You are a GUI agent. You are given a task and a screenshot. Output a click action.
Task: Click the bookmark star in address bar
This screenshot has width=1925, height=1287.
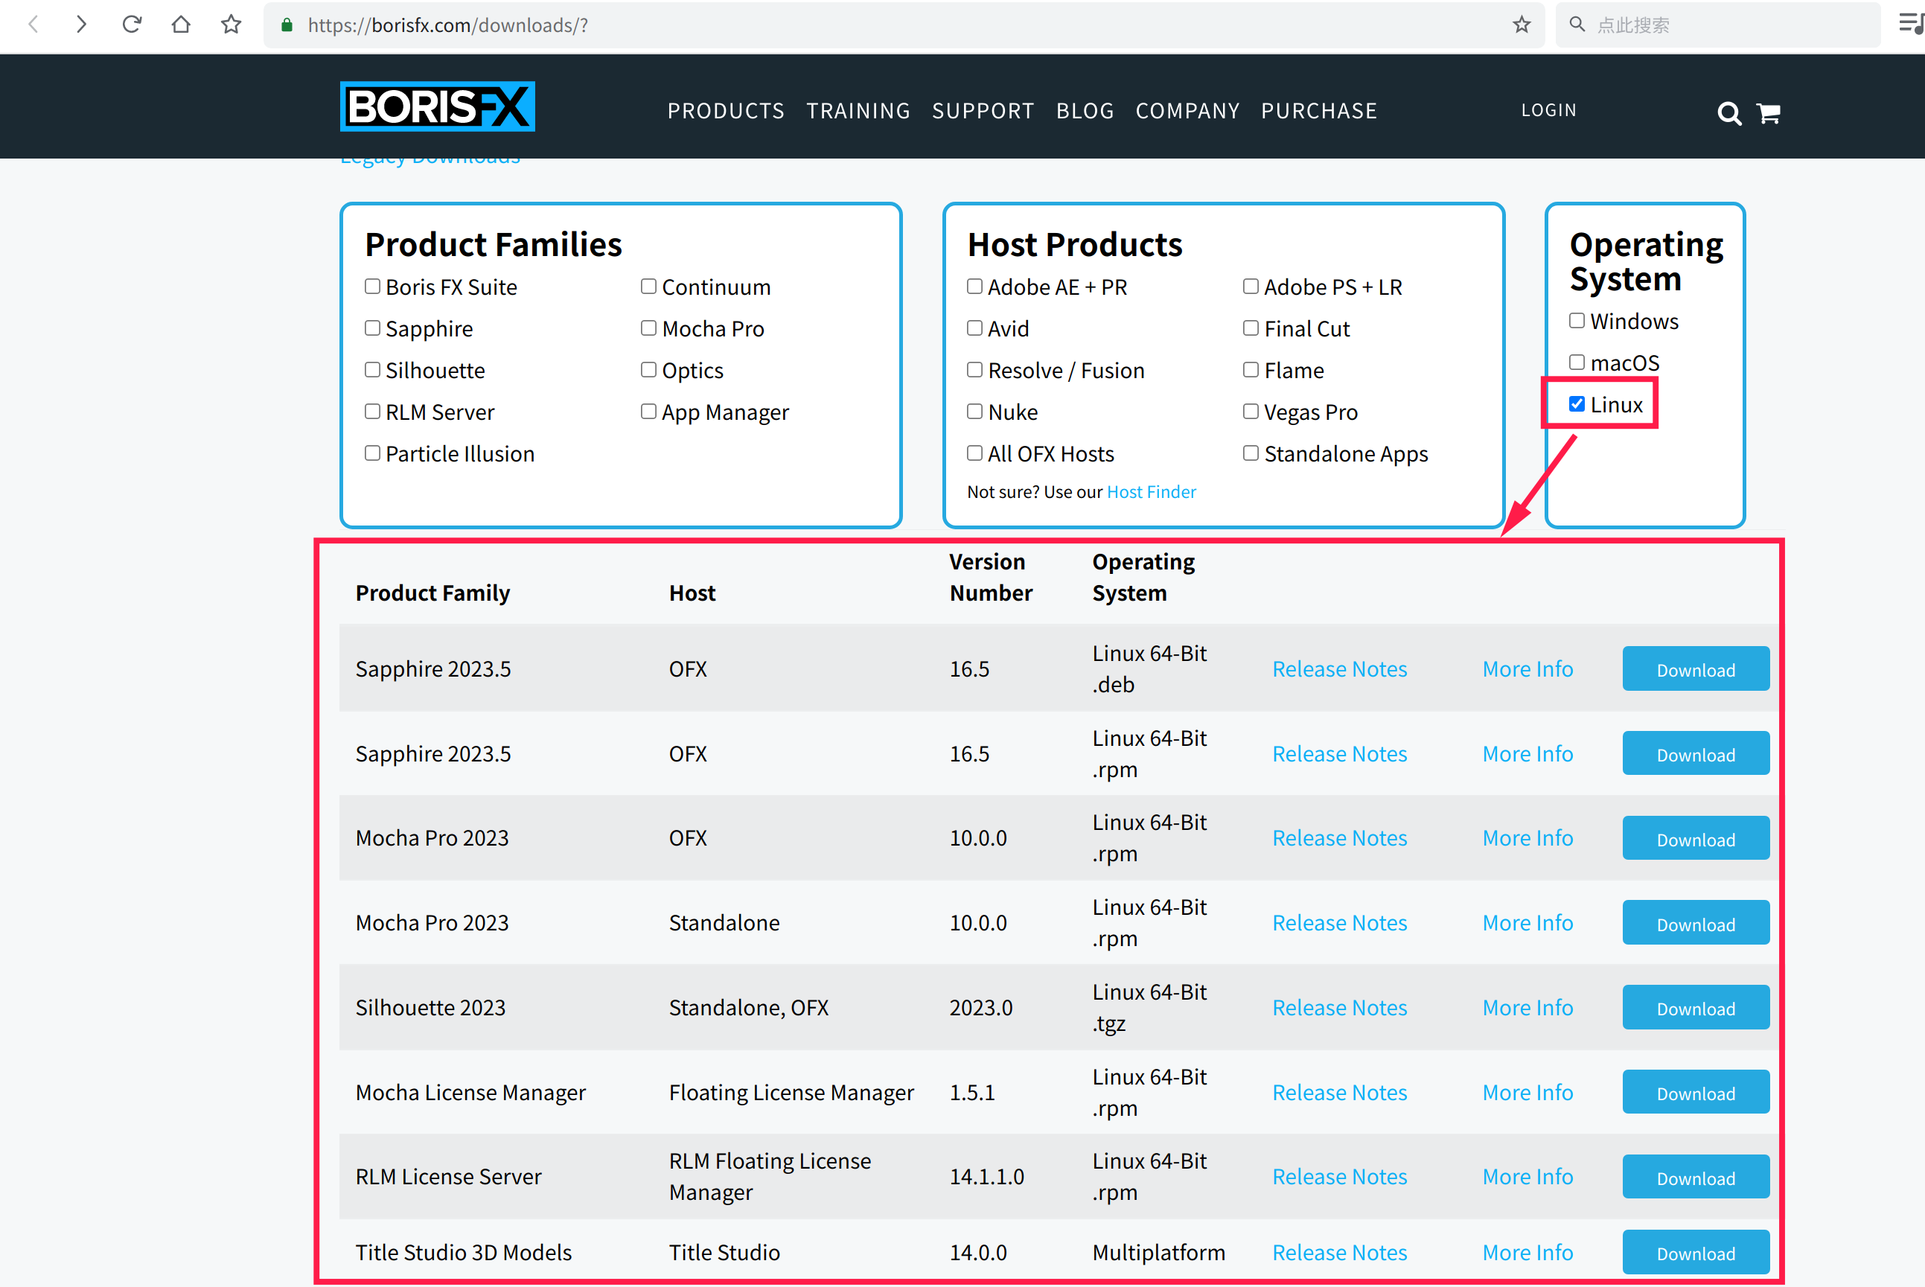(x=1521, y=25)
